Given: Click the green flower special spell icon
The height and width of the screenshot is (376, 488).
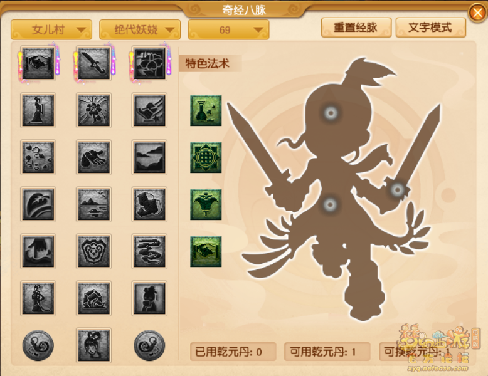Looking at the screenshot, I should (206, 204).
